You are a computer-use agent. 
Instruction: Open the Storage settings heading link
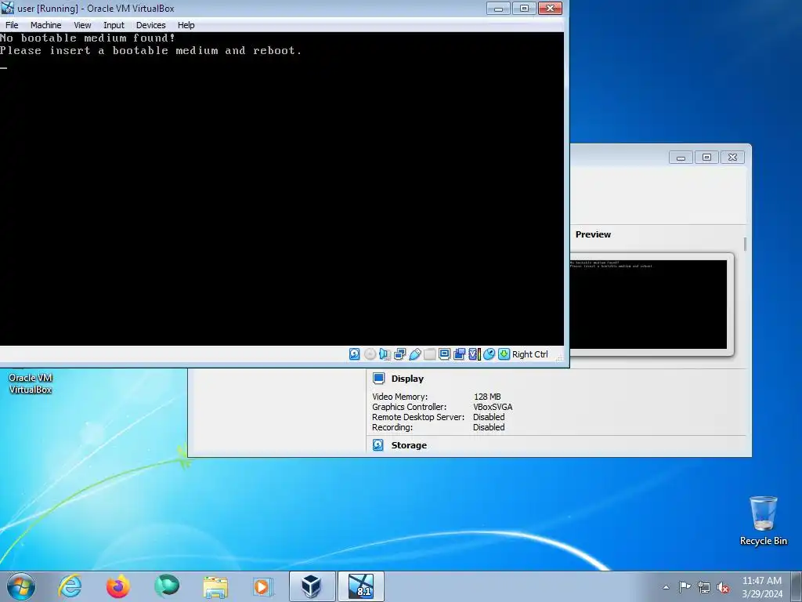(x=409, y=445)
